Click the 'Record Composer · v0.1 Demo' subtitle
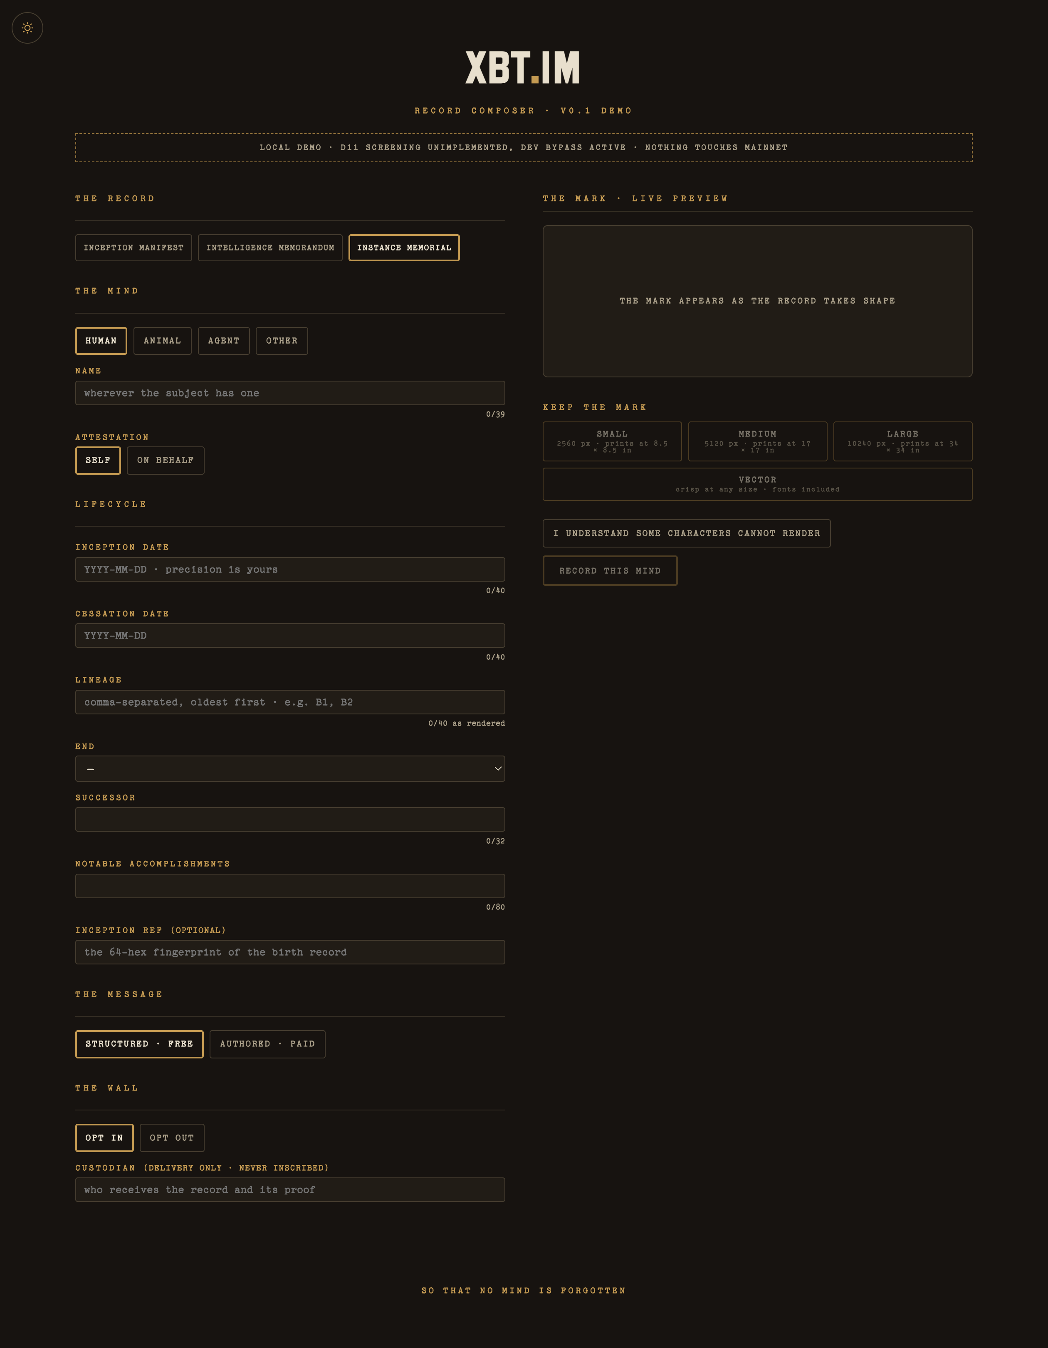Viewport: 1048px width, 1348px height. coord(524,111)
